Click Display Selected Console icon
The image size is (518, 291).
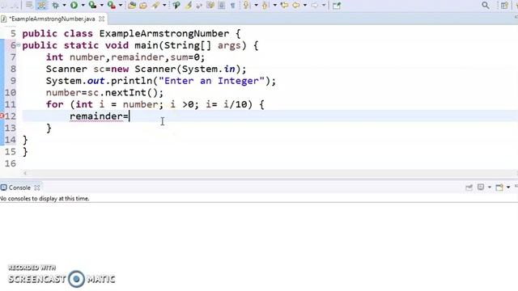481,188
